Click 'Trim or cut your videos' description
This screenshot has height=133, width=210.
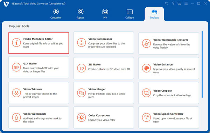40,95
